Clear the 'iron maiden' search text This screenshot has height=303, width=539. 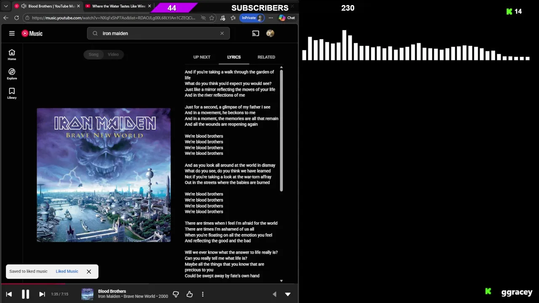tap(222, 33)
